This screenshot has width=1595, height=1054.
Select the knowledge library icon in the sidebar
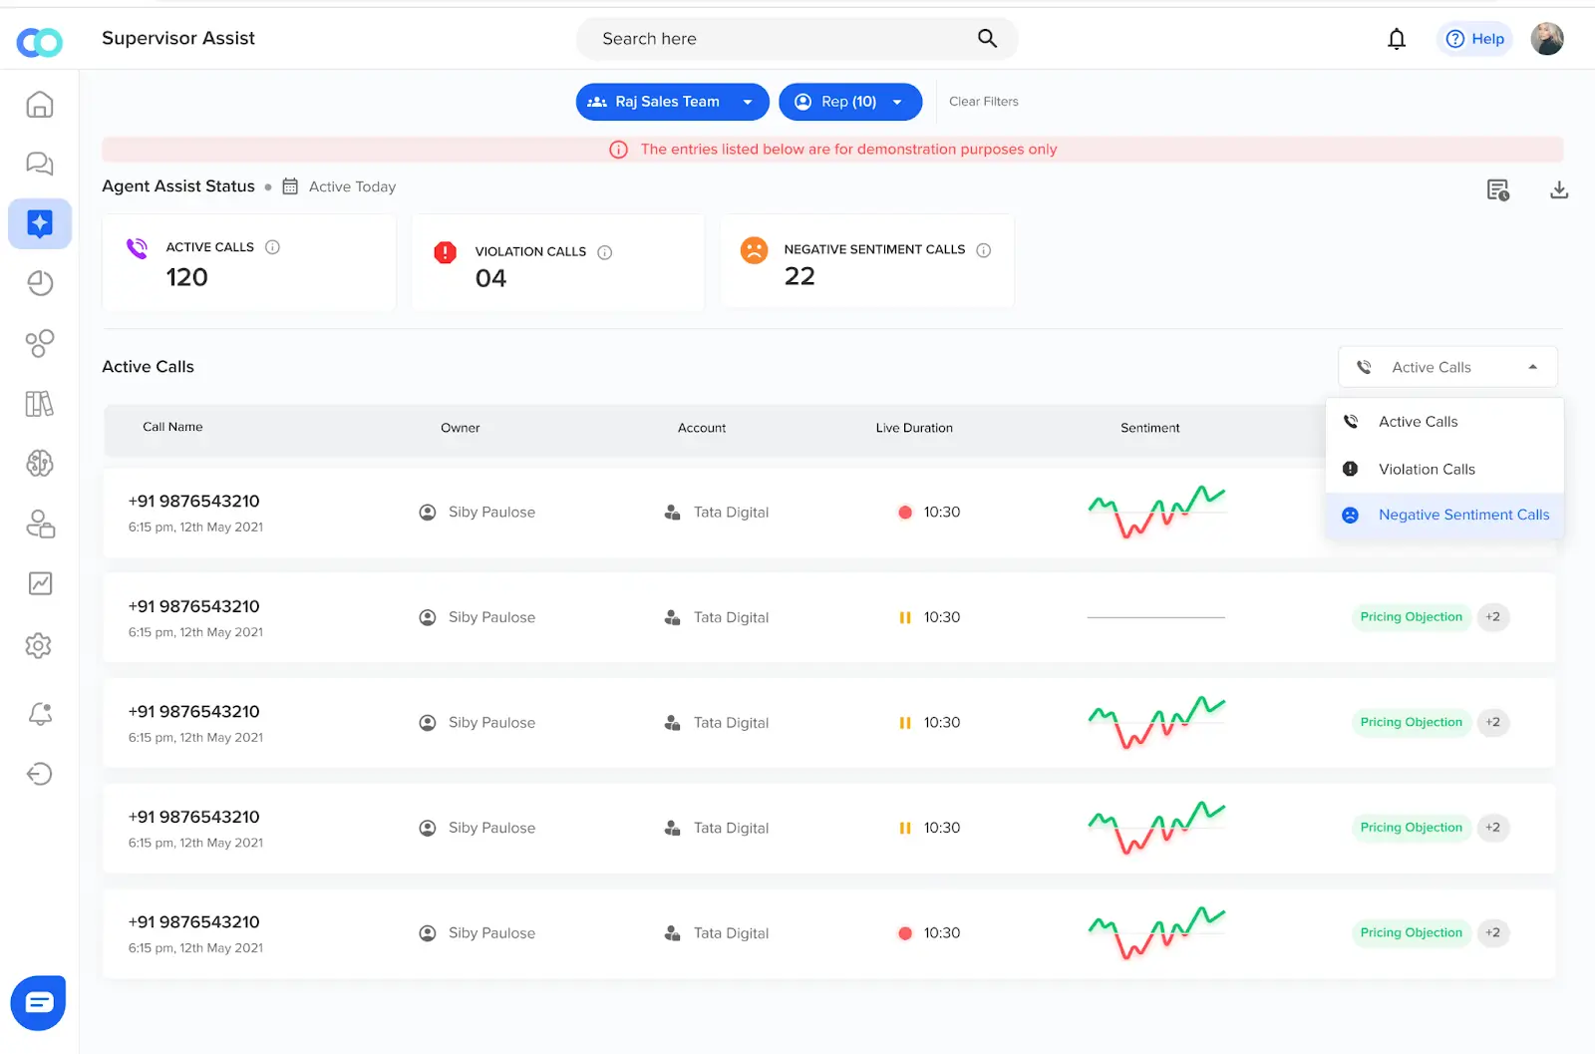tap(40, 403)
